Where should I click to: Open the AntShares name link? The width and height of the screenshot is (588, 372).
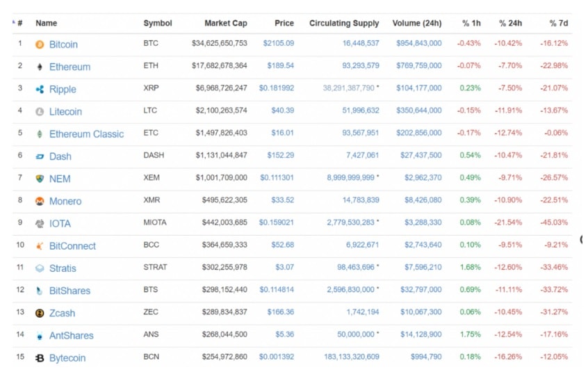coord(71,336)
